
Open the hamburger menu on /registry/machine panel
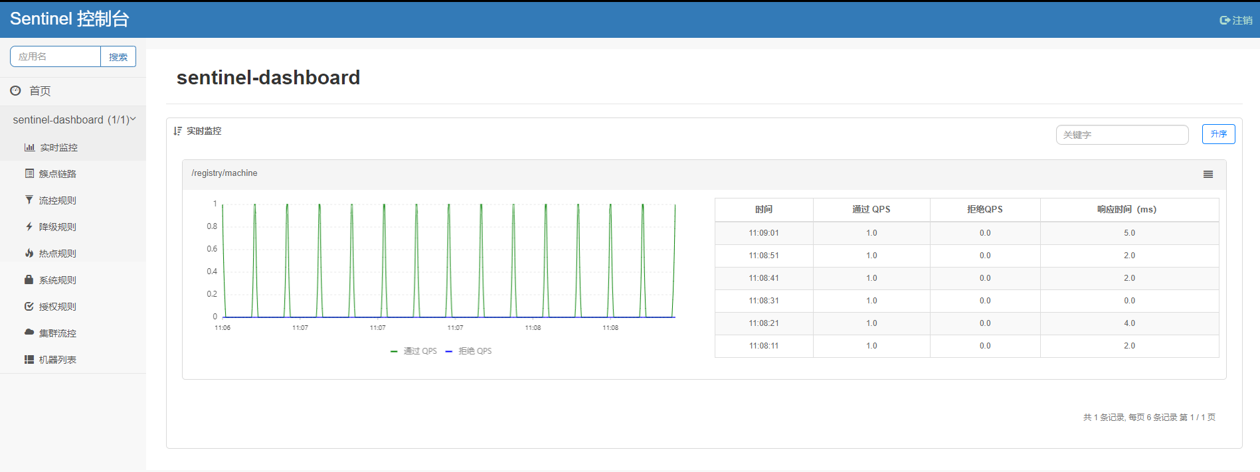pyautogui.click(x=1208, y=175)
